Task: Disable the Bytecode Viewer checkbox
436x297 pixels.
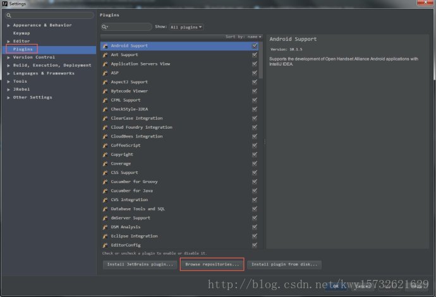Action: (255, 91)
